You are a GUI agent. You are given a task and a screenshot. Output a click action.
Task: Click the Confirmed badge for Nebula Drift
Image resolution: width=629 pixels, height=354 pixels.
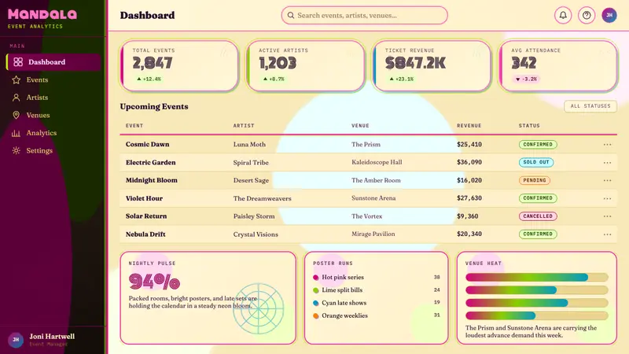click(538, 234)
